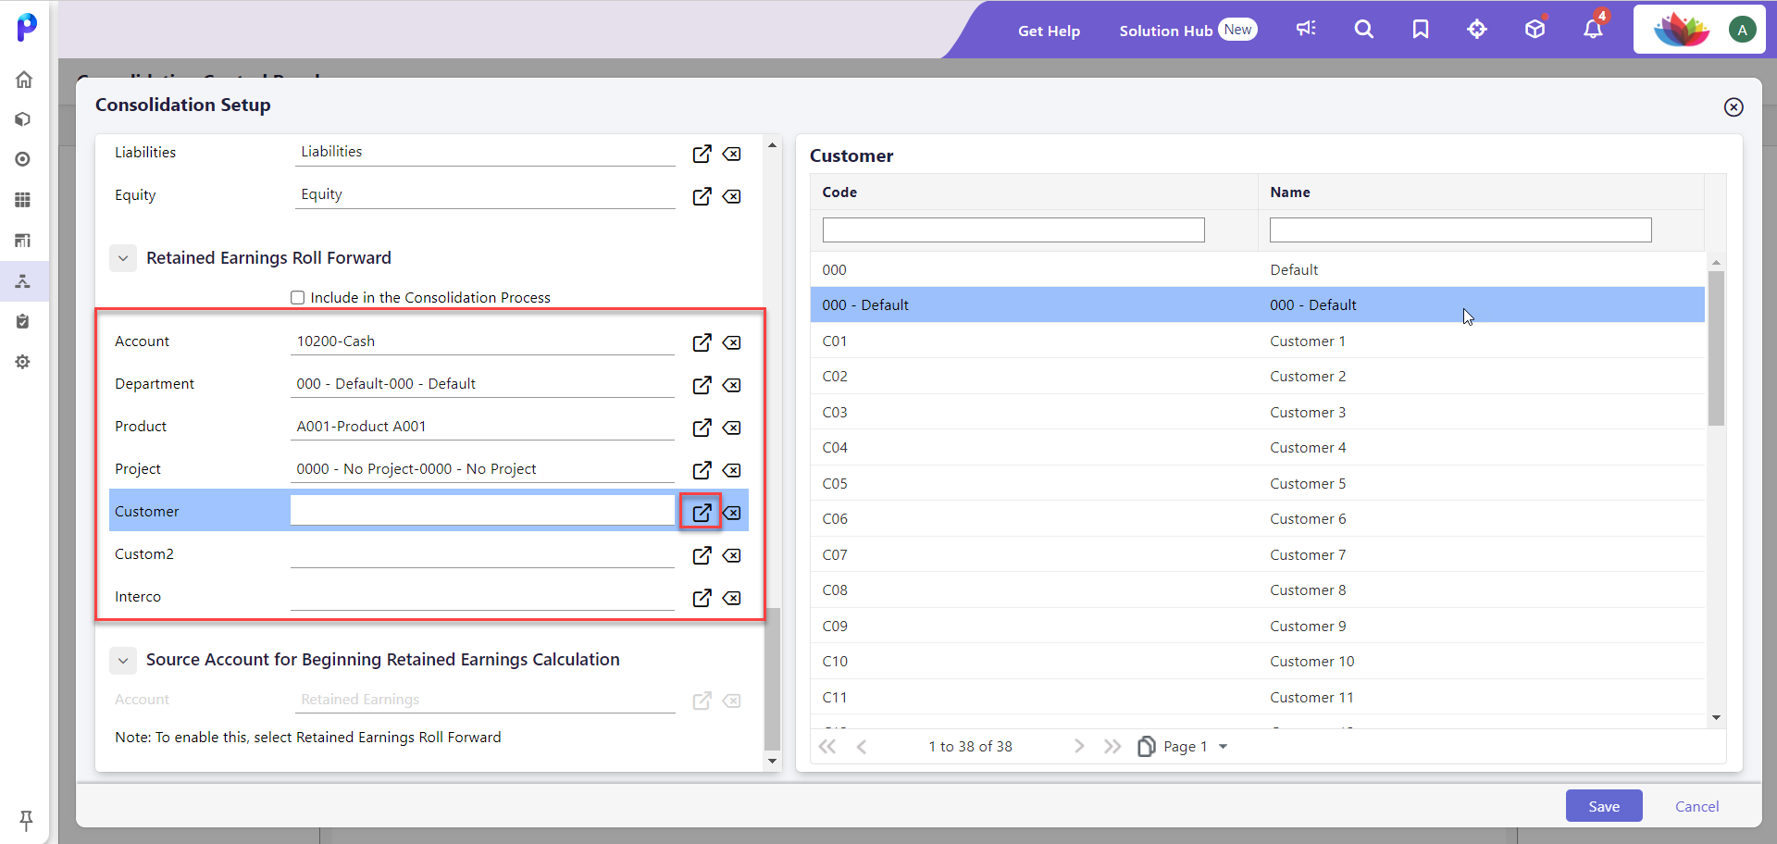Save the consolidation setup

pyautogui.click(x=1604, y=806)
